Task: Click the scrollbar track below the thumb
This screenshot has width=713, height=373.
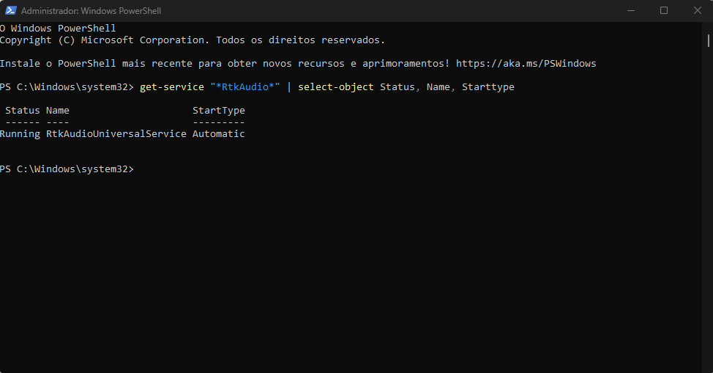Action: point(708,210)
